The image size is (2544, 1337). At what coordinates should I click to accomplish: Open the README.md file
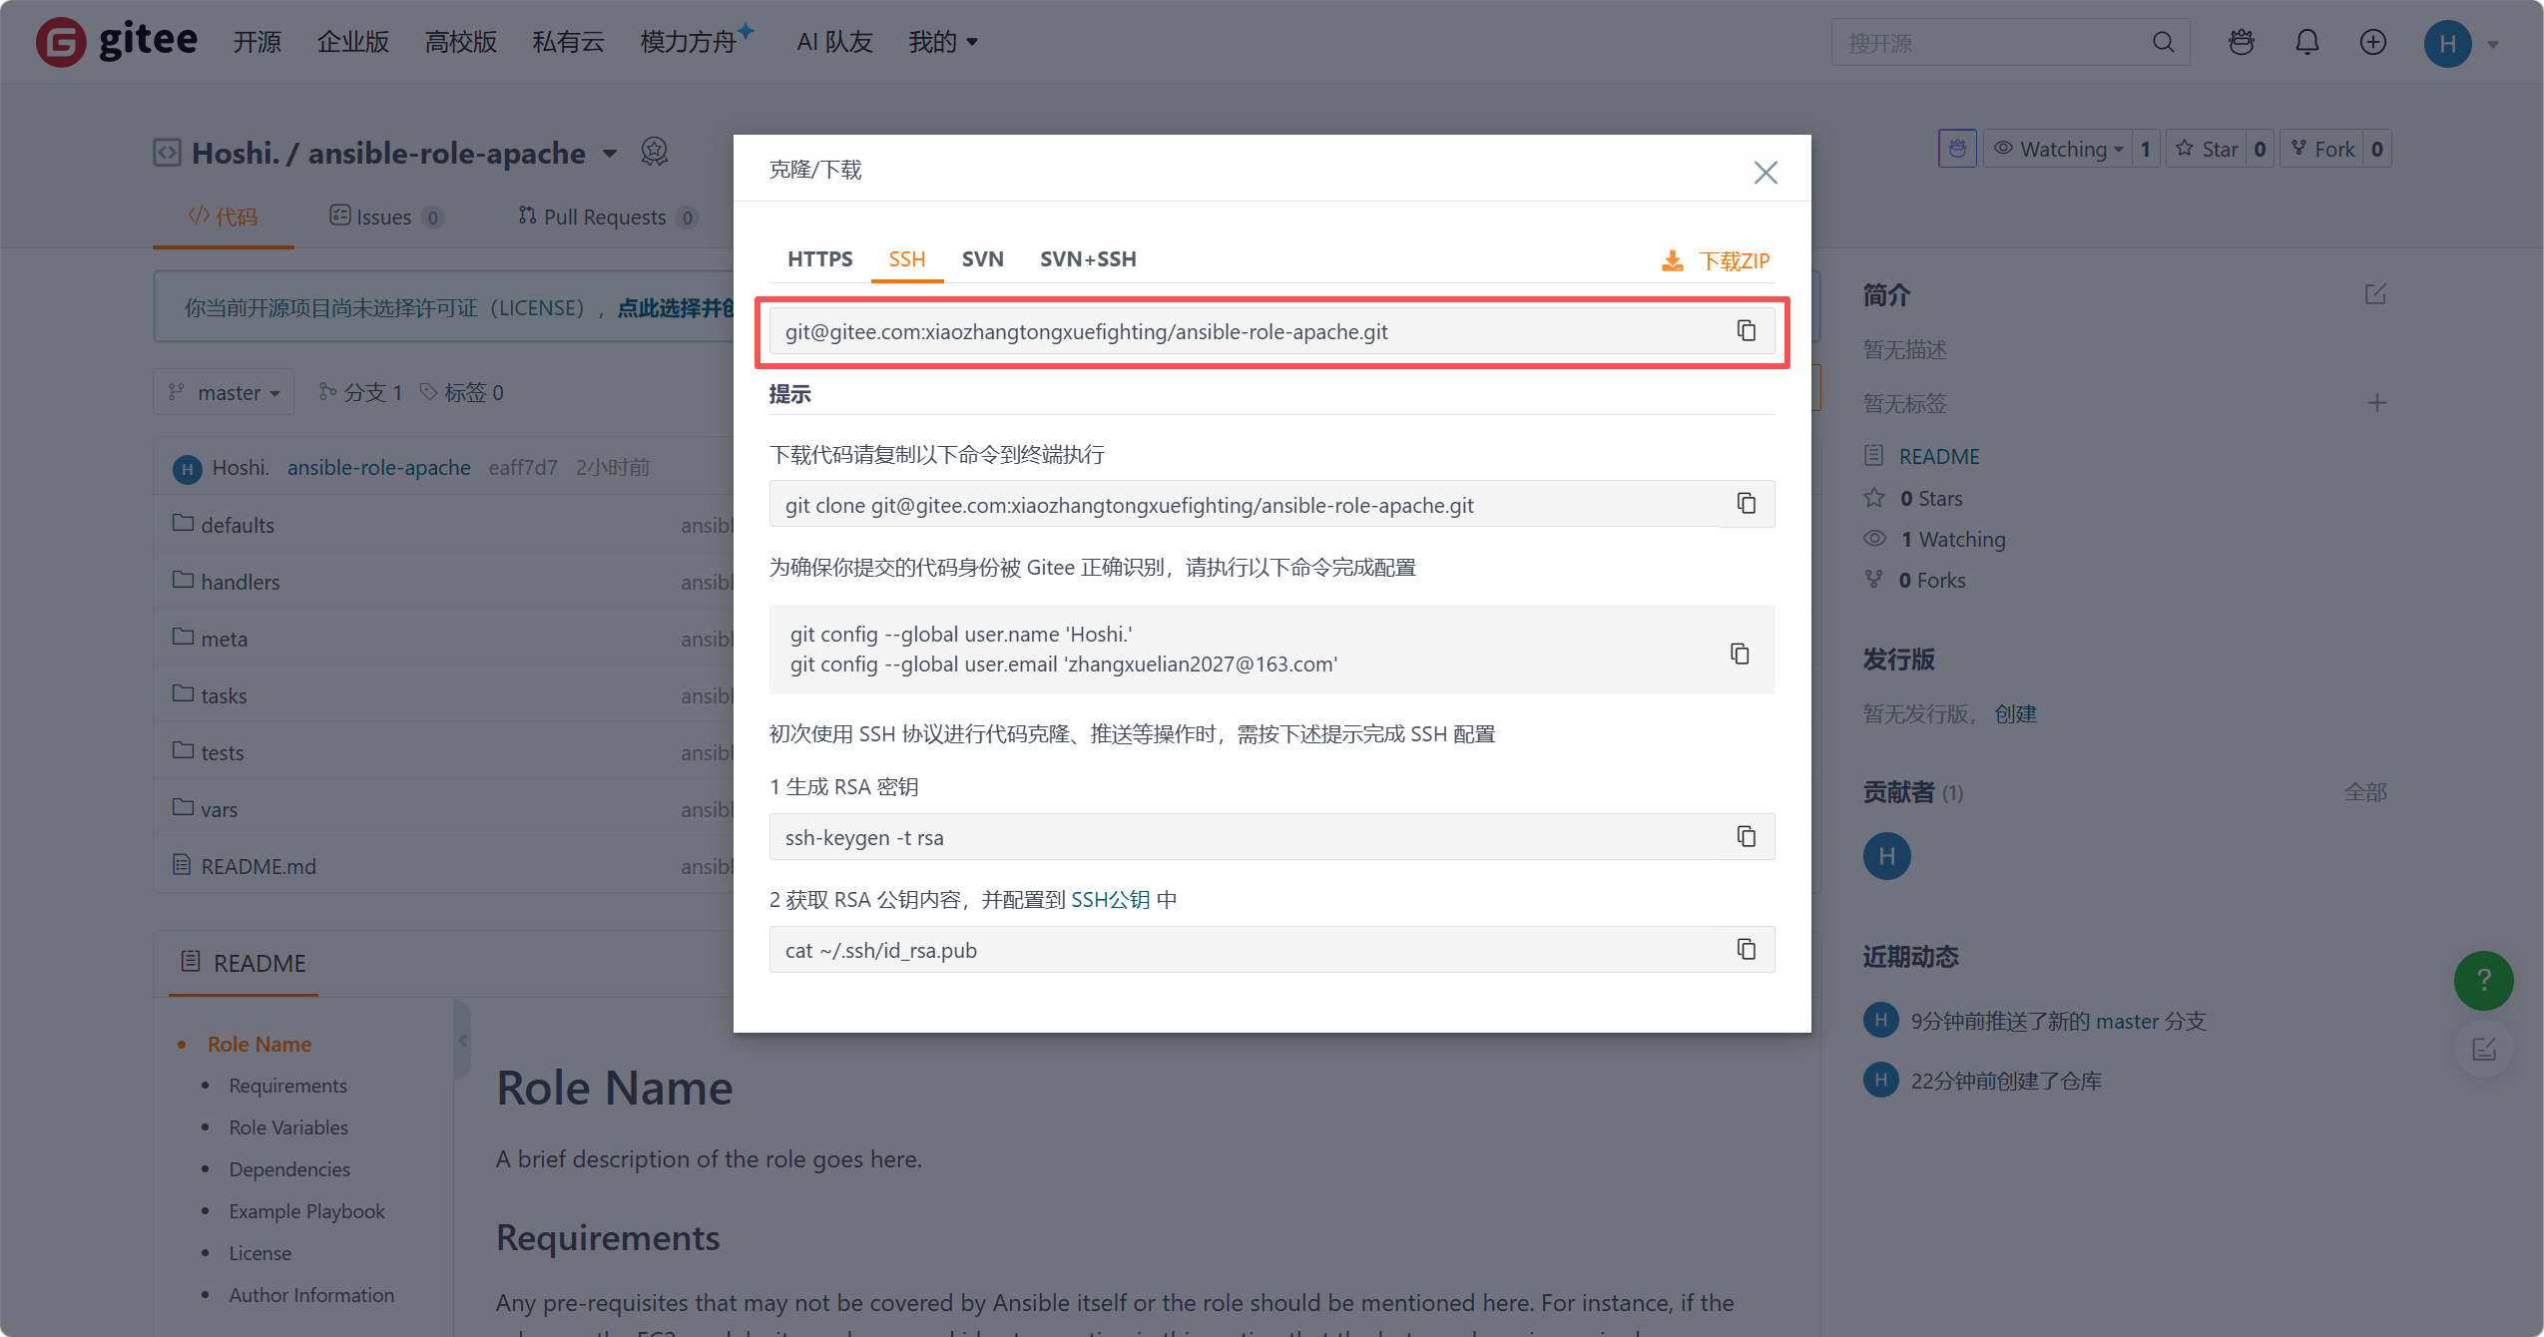coord(258,866)
